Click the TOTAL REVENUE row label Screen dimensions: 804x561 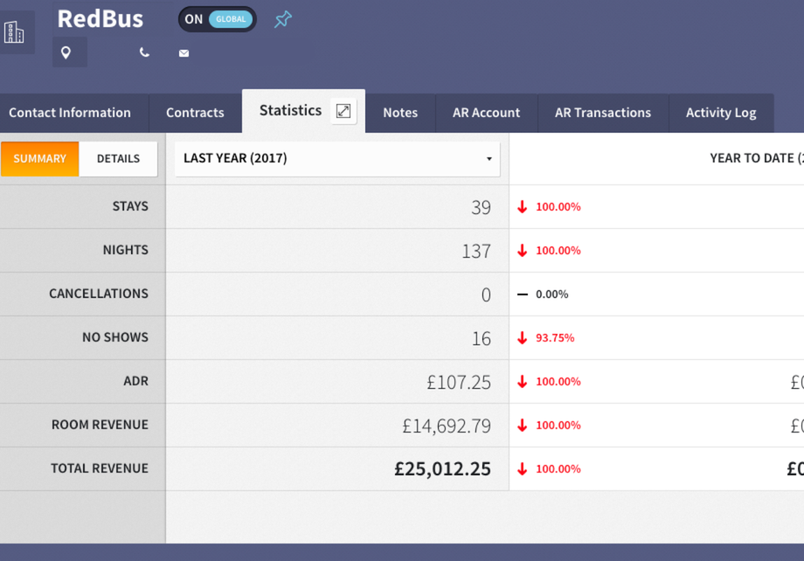[x=100, y=468]
